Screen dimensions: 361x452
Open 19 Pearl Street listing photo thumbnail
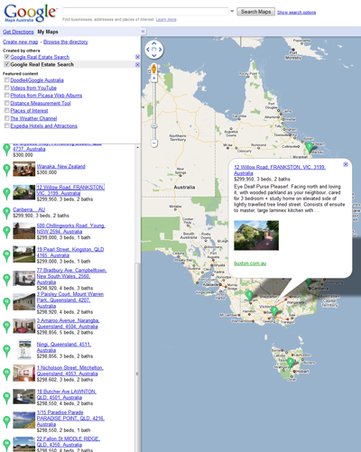[x=24, y=254]
